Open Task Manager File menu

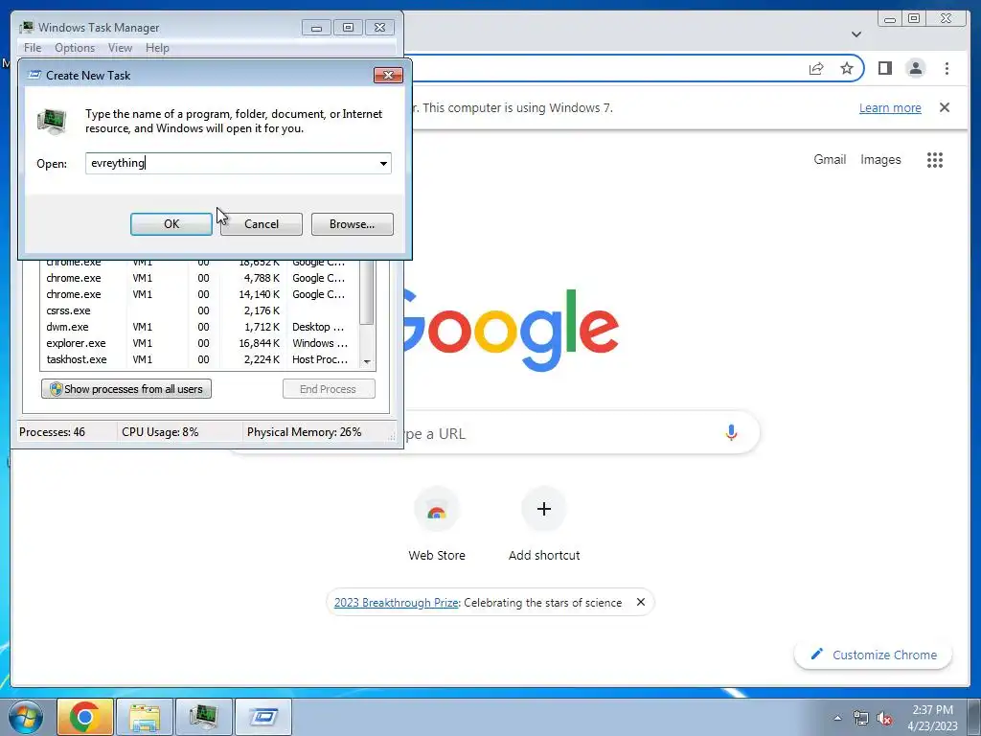33,48
